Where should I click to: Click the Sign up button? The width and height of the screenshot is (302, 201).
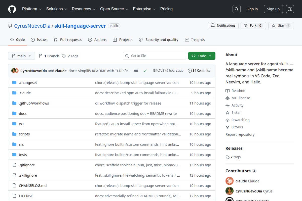(x=273, y=9)
